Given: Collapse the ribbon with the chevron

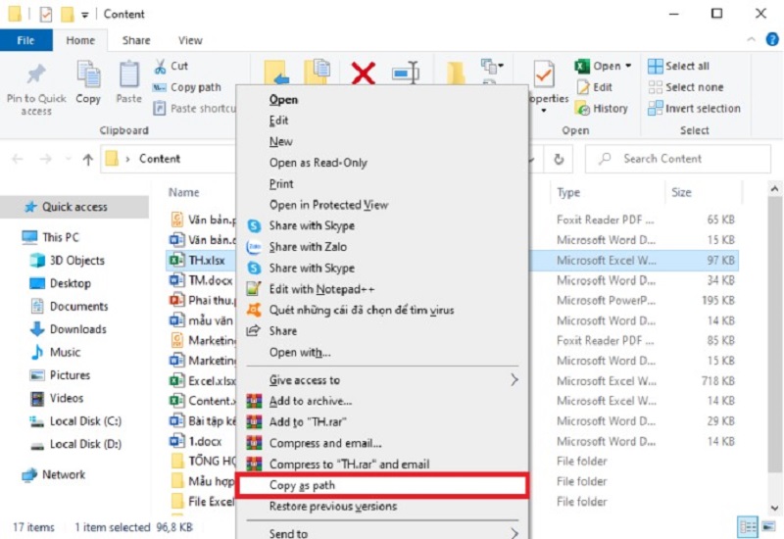Looking at the screenshot, I should pyautogui.click(x=751, y=39).
